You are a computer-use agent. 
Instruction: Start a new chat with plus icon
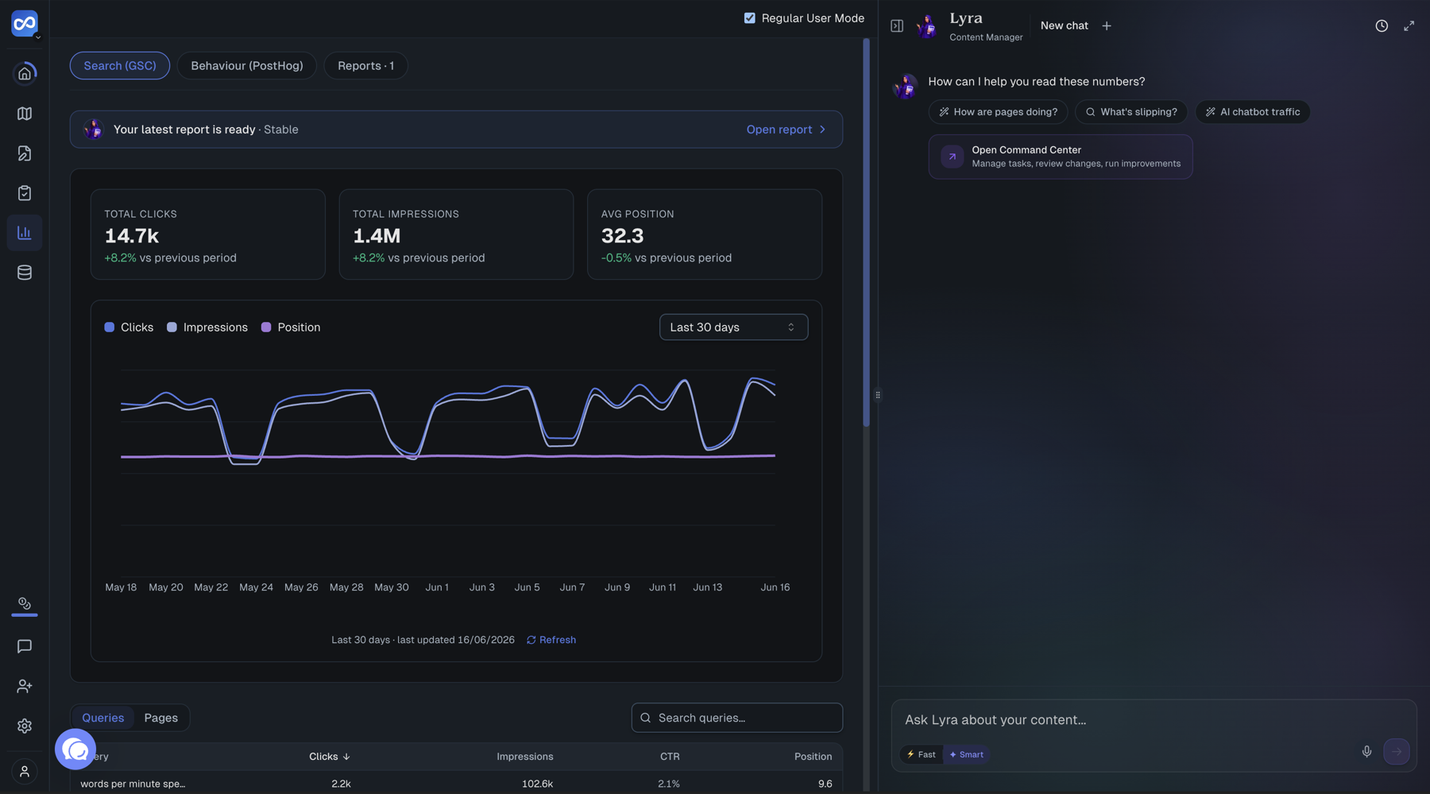(x=1107, y=26)
